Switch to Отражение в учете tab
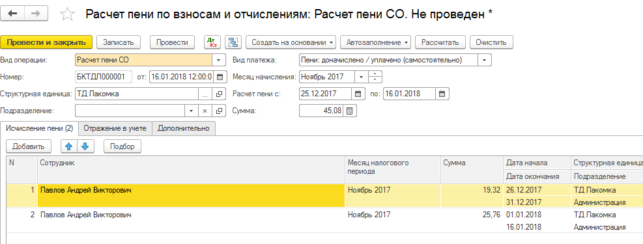Image resolution: width=643 pixels, height=244 pixels. pyautogui.click(x=115, y=128)
